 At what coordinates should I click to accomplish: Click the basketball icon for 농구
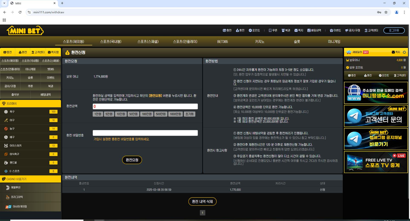6,129
